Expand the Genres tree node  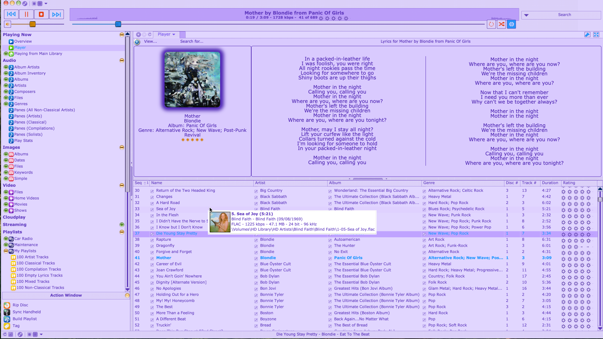click(x=6, y=104)
